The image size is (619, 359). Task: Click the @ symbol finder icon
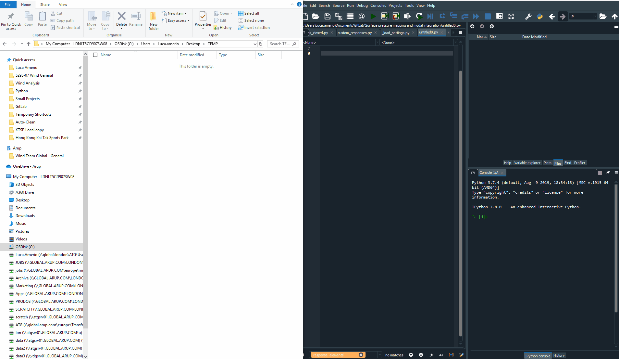(x=362, y=16)
